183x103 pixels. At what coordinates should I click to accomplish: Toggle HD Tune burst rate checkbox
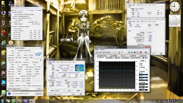[140, 86]
